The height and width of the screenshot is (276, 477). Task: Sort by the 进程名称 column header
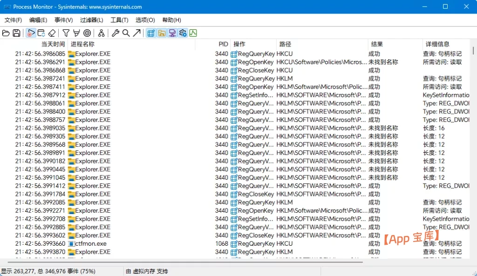(x=131, y=44)
